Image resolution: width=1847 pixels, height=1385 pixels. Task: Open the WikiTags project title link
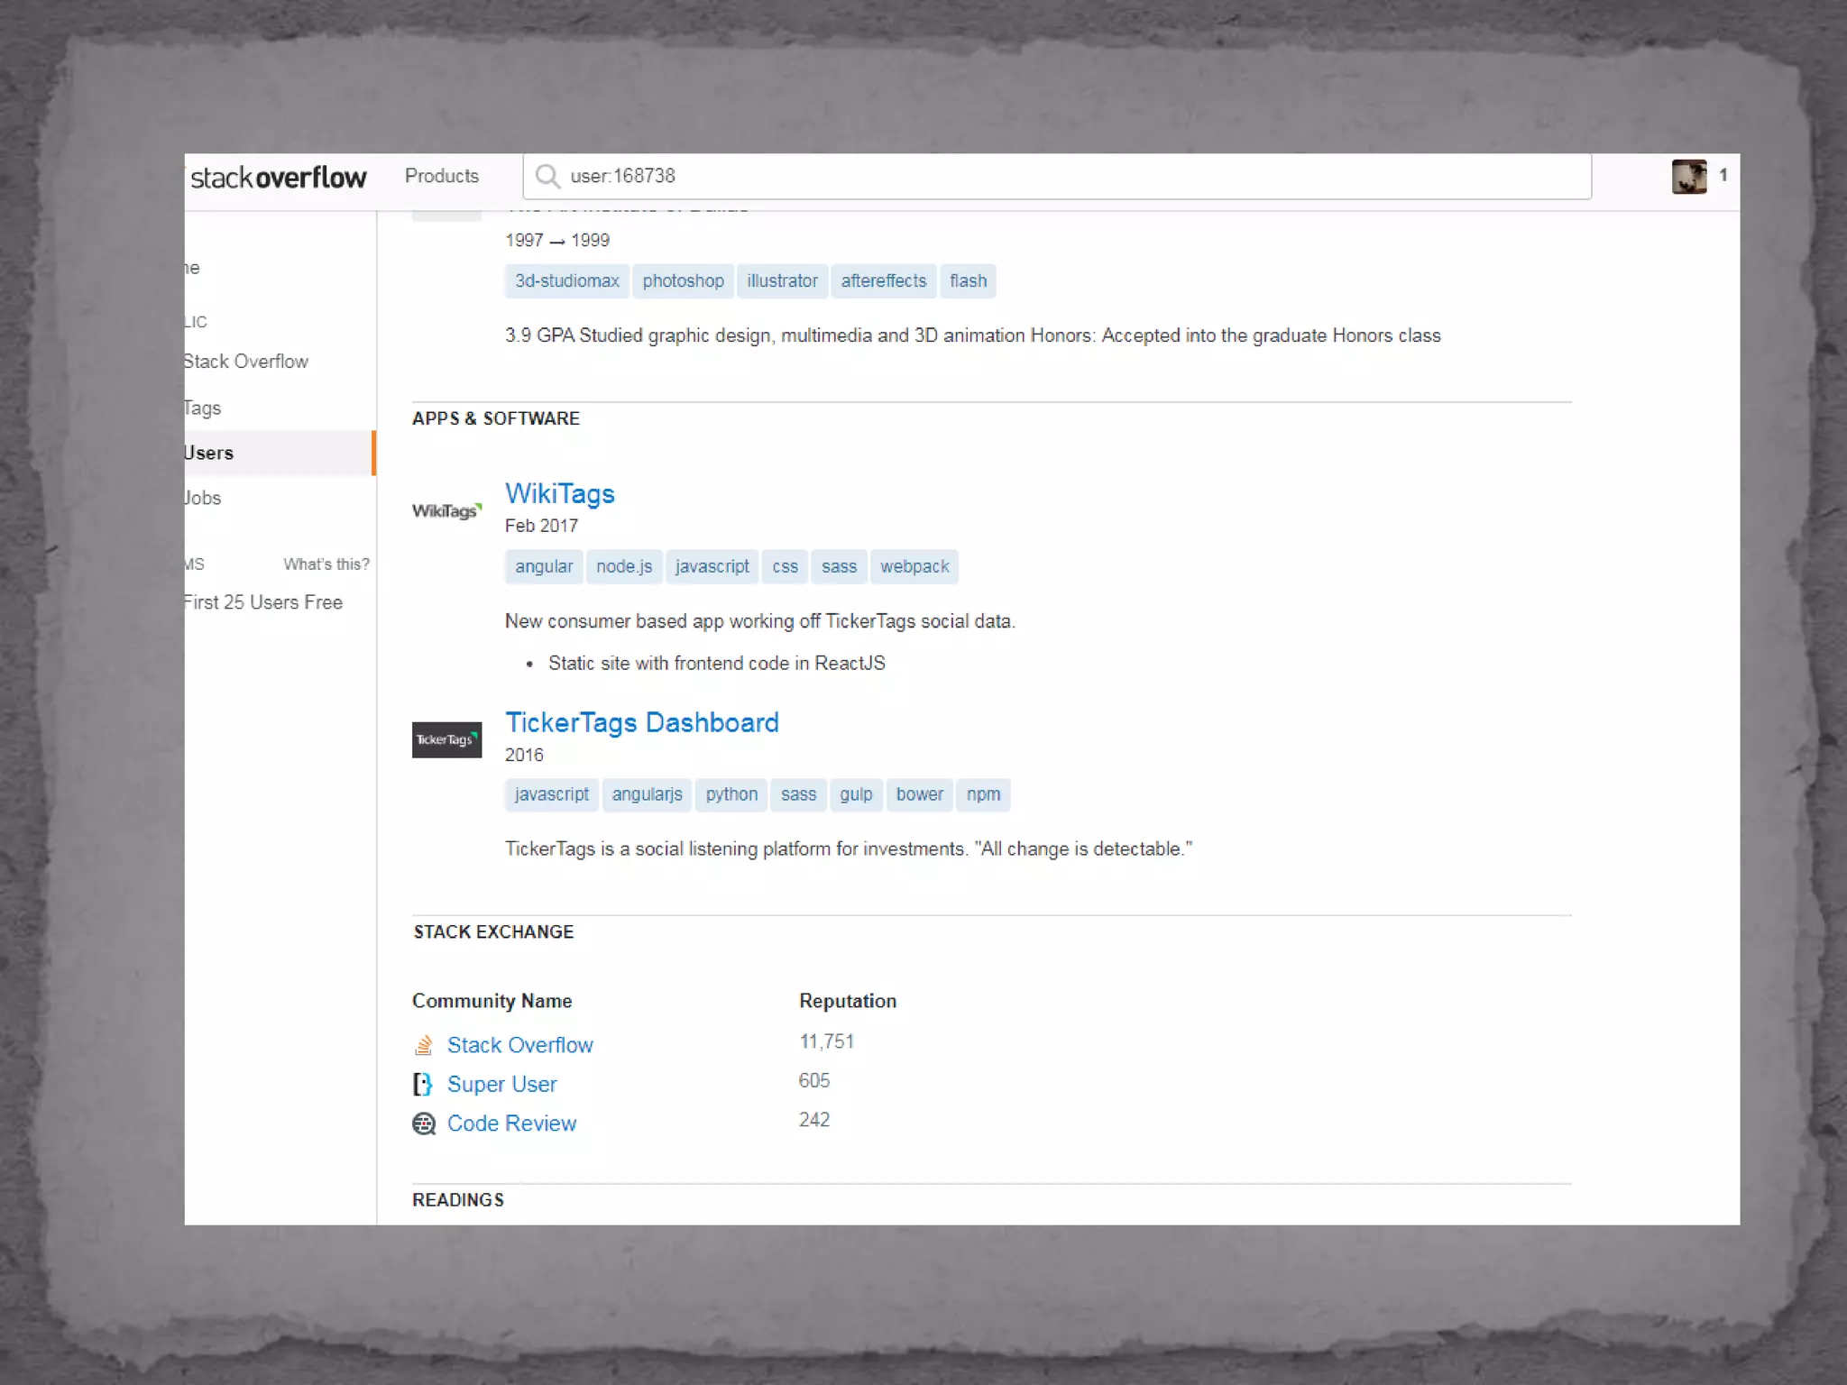pos(559,493)
